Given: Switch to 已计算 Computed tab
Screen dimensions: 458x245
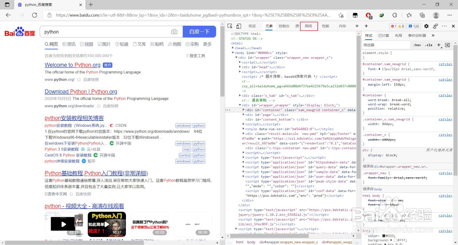Looking at the screenshot, I should [x=384, y=35].
